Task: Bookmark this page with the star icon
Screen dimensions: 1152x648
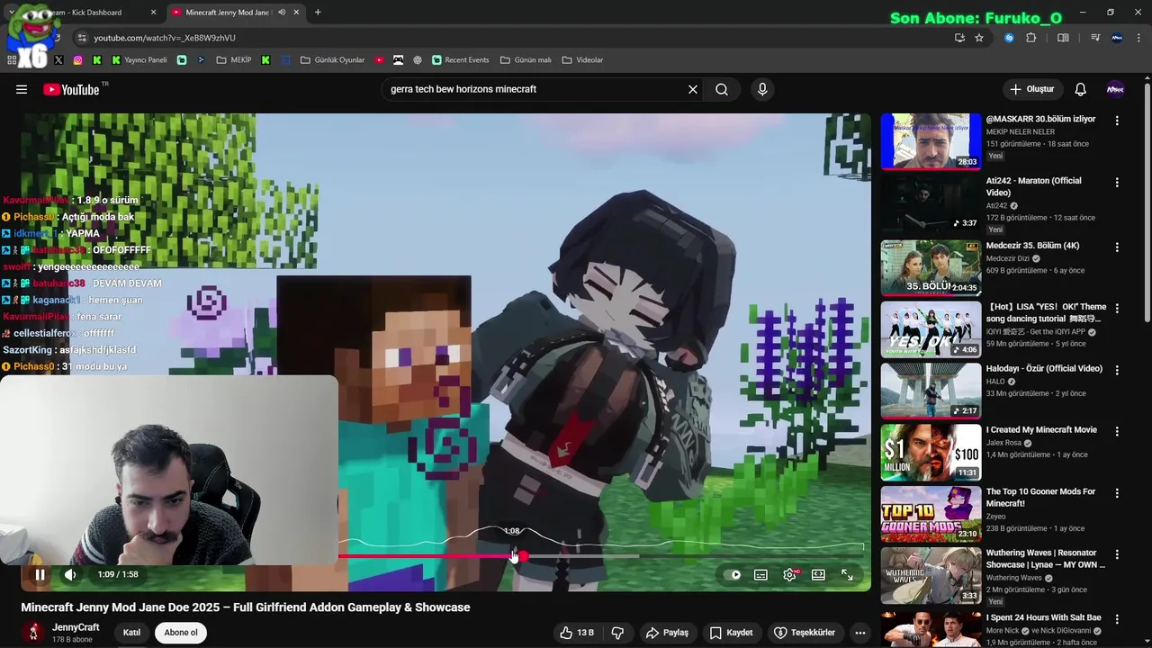Action: coord(979,38)
